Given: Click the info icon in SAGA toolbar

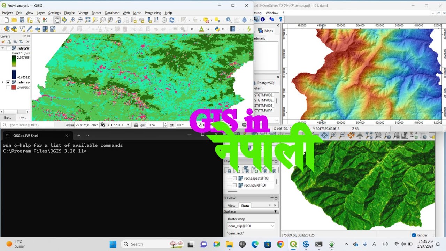Looking at the screenshot, I should (263, 20).
